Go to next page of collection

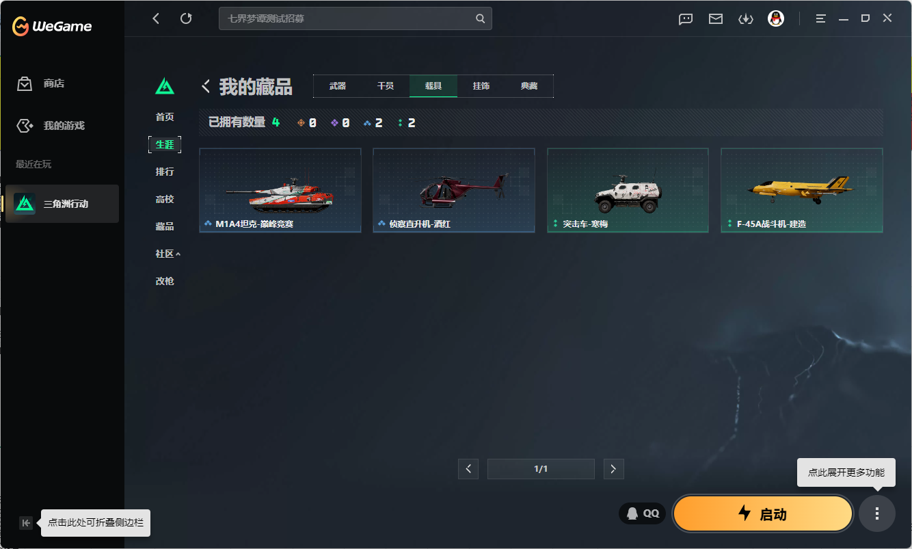(x=613, y=469)
